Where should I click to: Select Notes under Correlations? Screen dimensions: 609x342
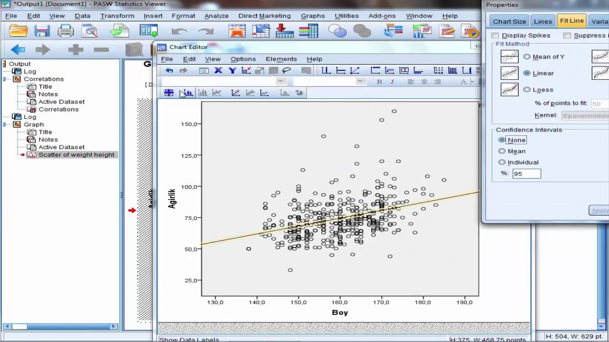click(x=48, y=94)
